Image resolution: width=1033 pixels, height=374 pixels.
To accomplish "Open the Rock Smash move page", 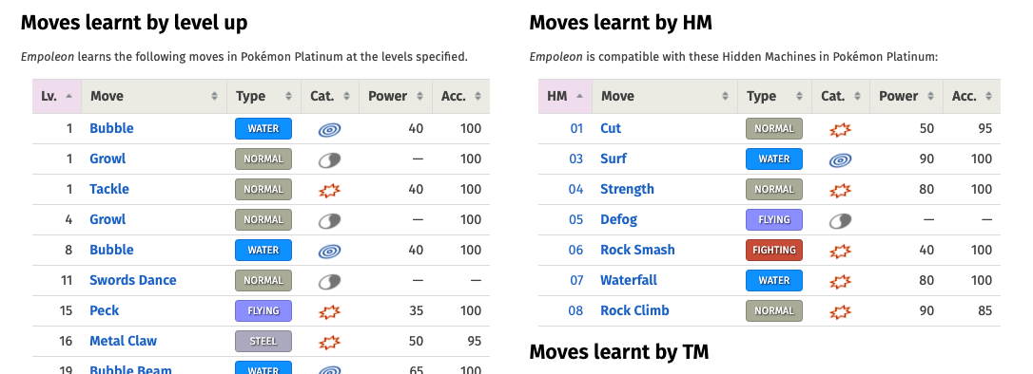I will pyautogui.click(x=637, y=250).
